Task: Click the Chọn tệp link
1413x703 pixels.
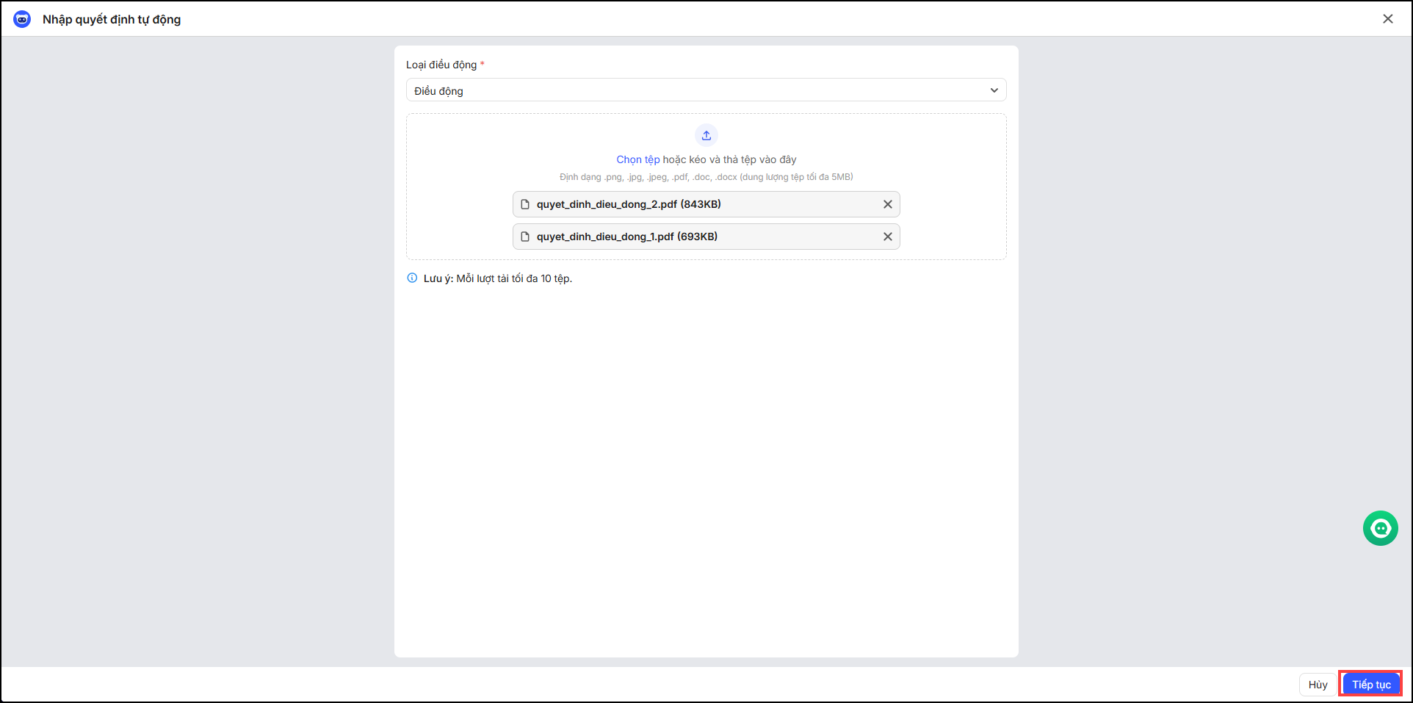Action: pos(637,159)
